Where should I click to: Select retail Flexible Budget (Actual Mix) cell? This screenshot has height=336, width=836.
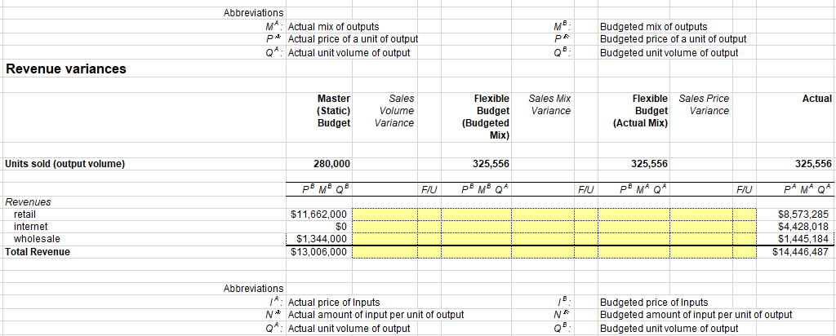634,214
